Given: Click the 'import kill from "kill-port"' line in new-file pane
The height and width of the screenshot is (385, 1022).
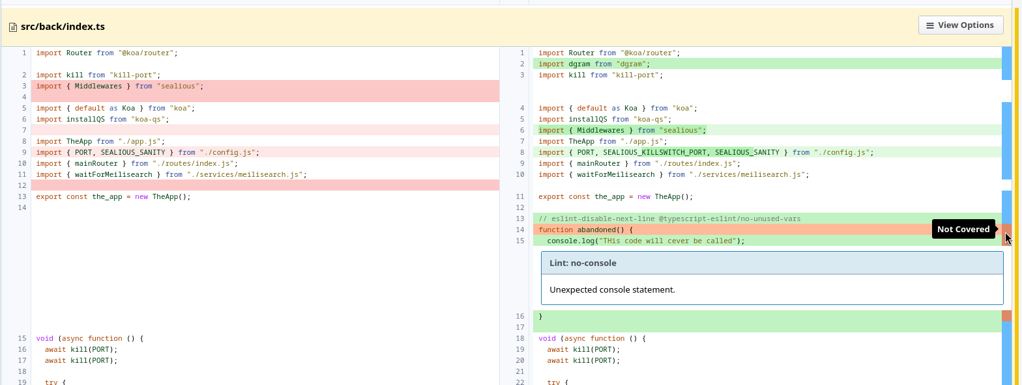Looking at the screenshot, I should click(x=767, y=75).
